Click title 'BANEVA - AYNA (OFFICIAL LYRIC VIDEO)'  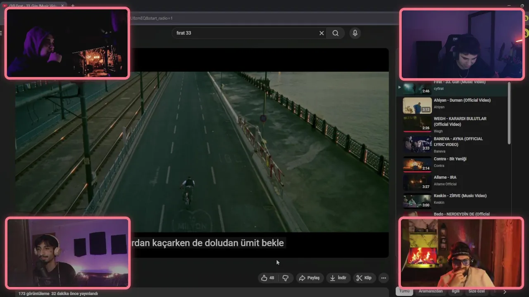tap(458, 141)
